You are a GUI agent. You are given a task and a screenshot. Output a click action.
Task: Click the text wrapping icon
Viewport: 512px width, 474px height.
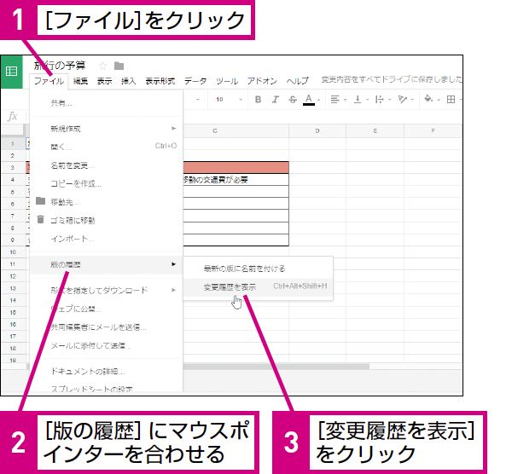coord(380,100)
